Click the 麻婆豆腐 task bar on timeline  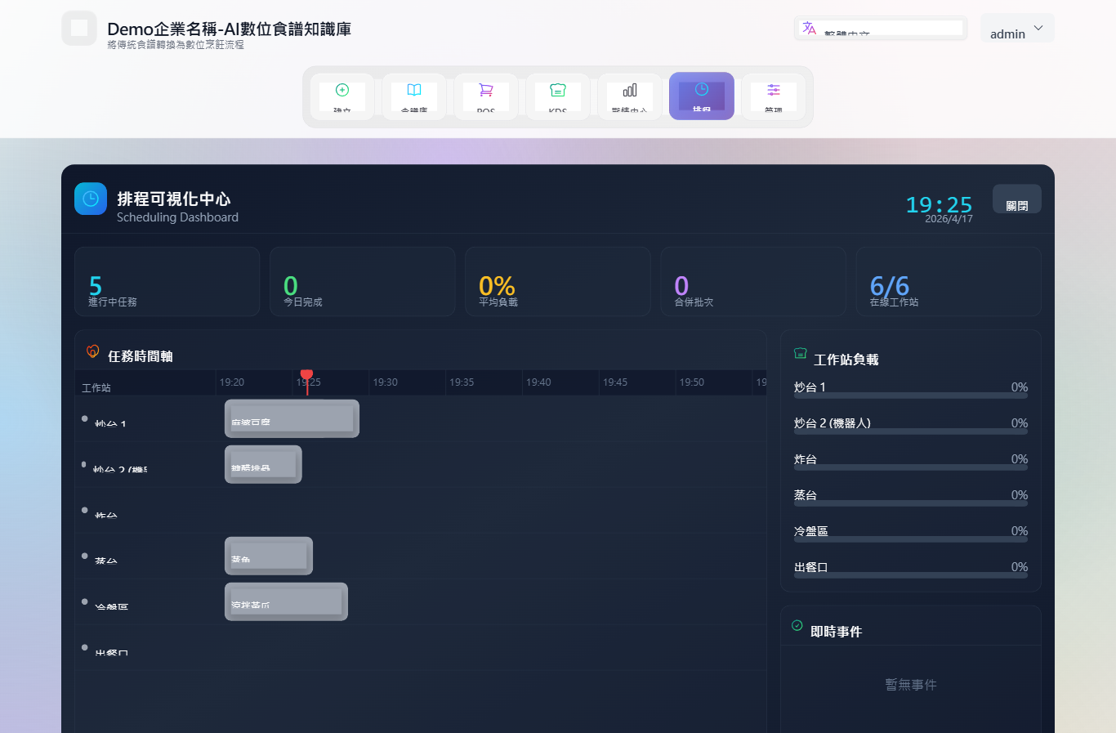coord(292,418)
